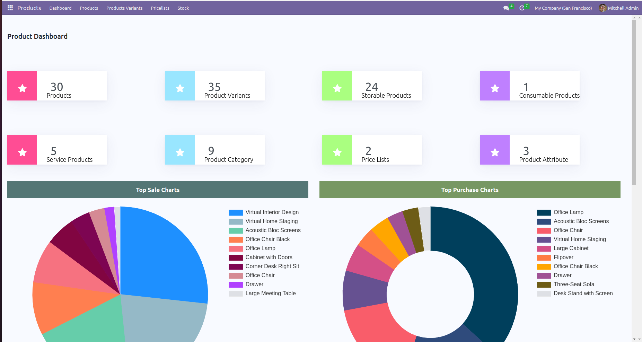Toggle Acoustic Bloc Screens in purchase legend

573,221
